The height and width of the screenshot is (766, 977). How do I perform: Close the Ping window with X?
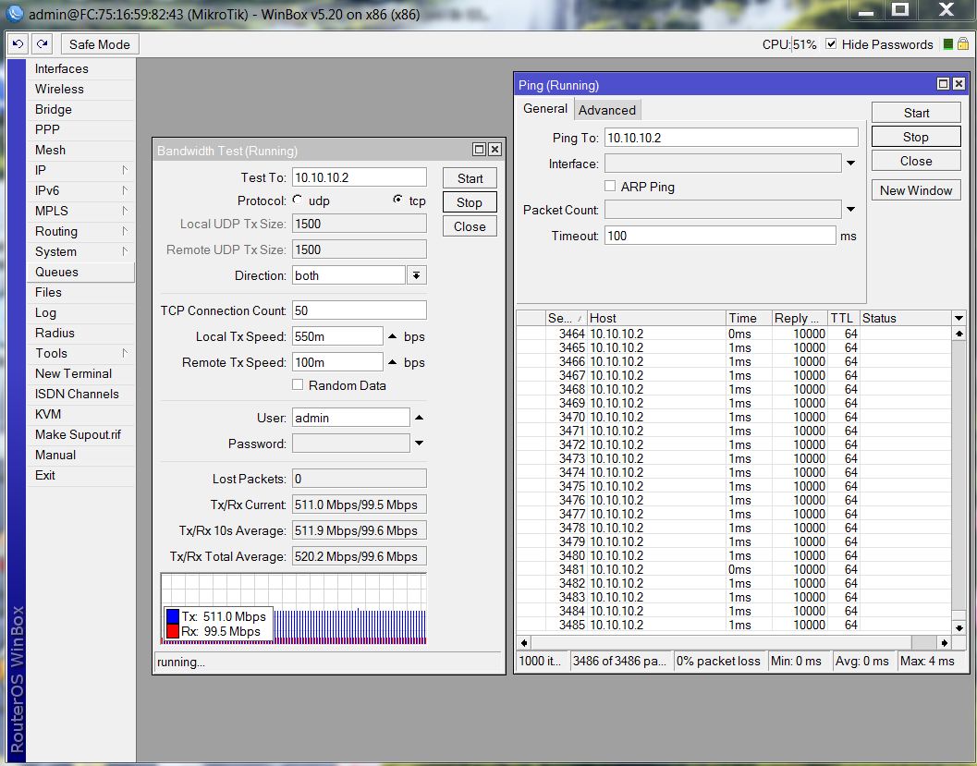point(959,83)
